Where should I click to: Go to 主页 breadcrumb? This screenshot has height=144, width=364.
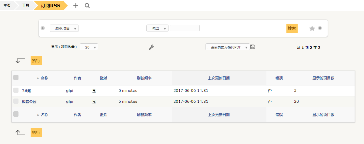(7, 5)
